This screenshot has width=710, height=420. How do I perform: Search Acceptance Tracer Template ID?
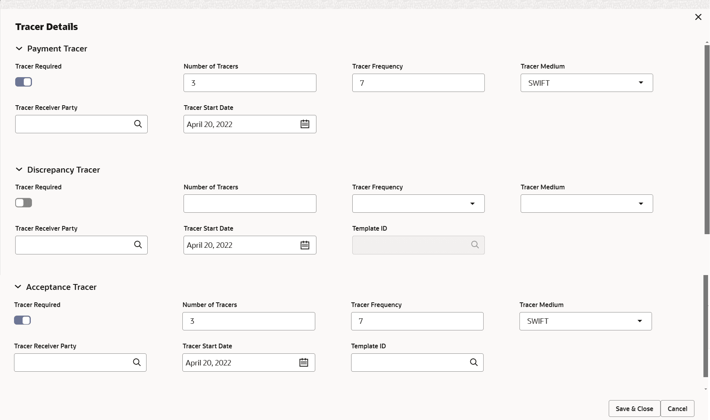(x=474, y=362)
